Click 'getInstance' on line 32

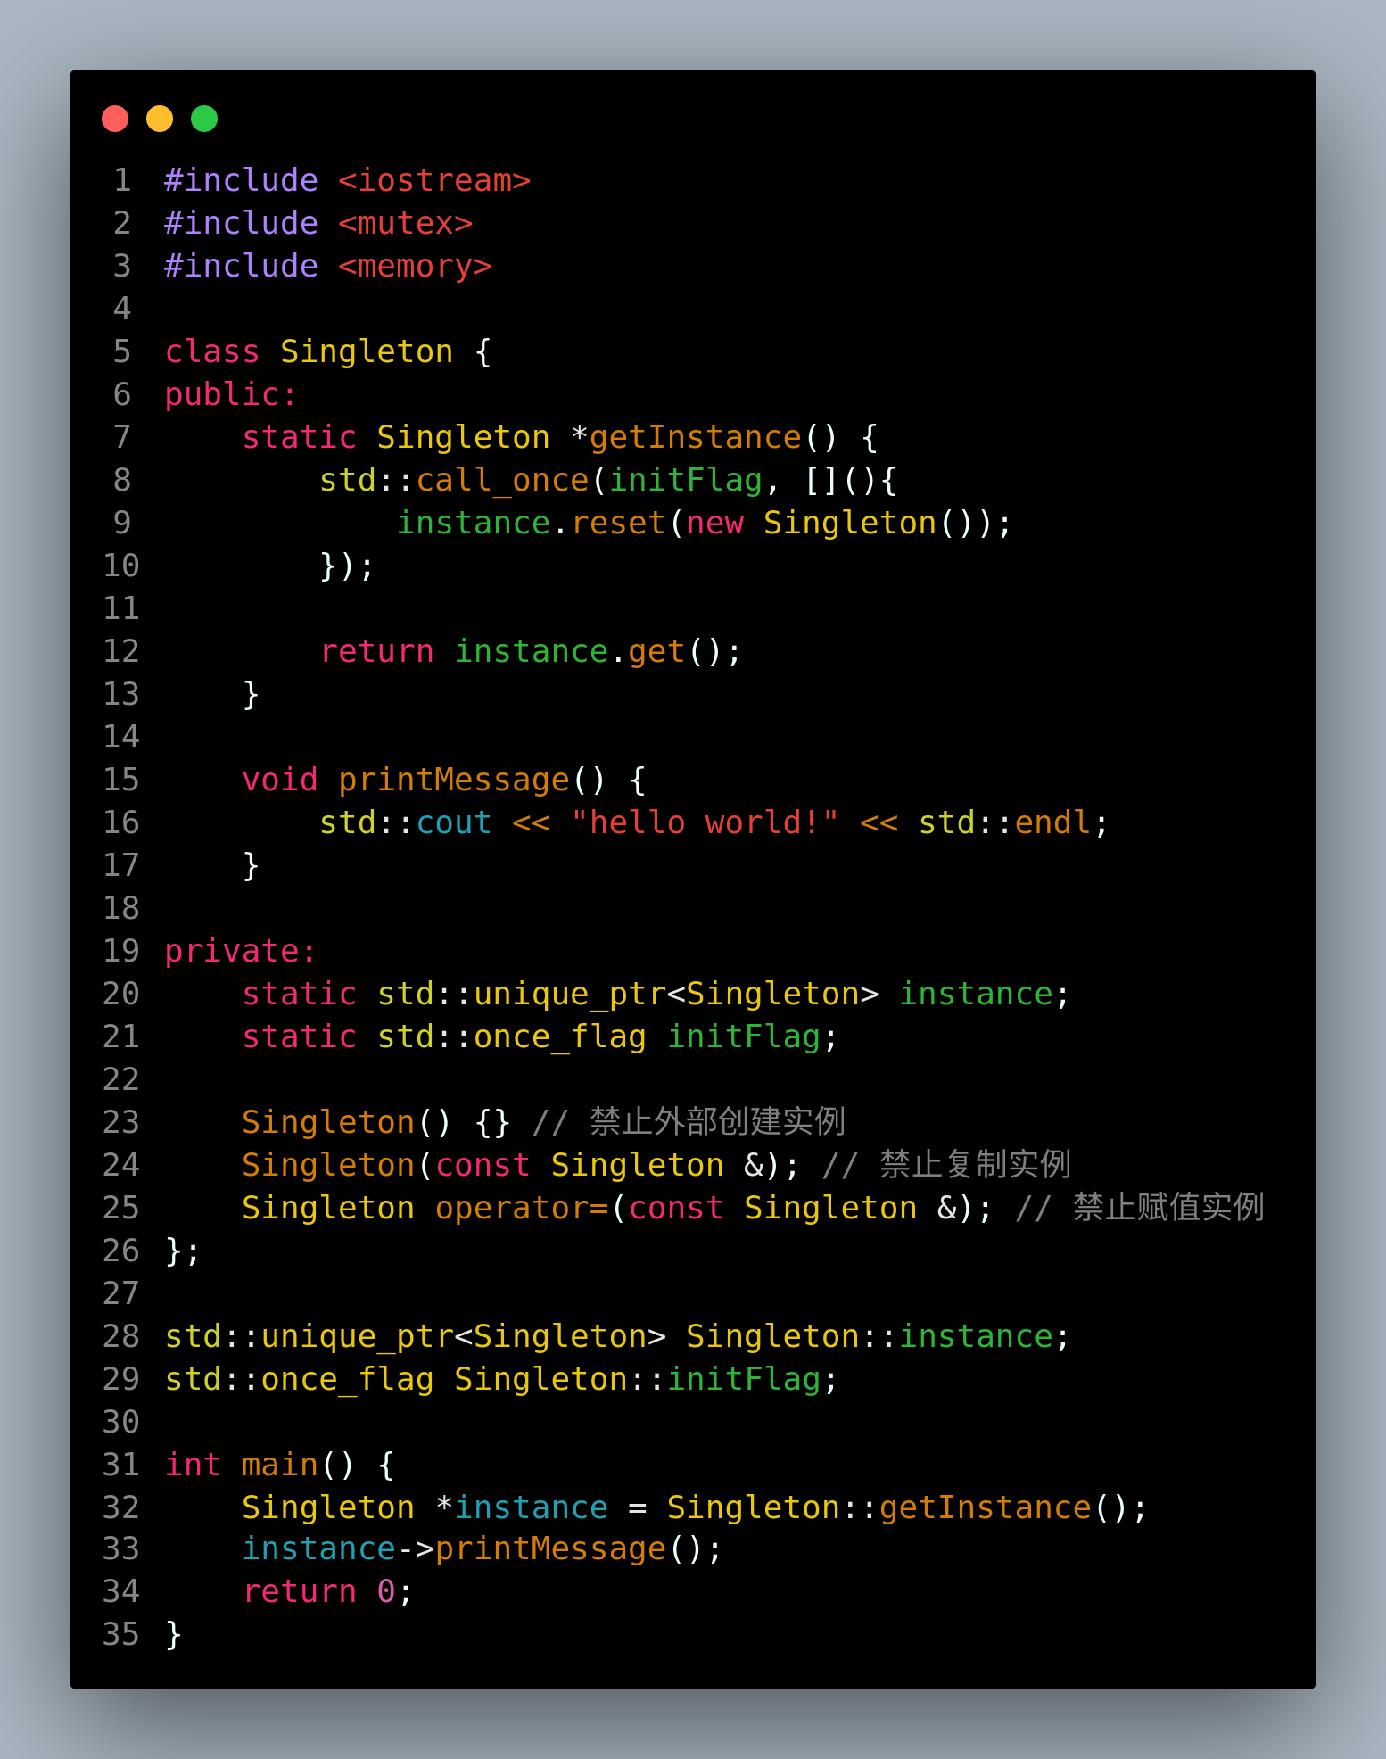[x=986, y=1507]
